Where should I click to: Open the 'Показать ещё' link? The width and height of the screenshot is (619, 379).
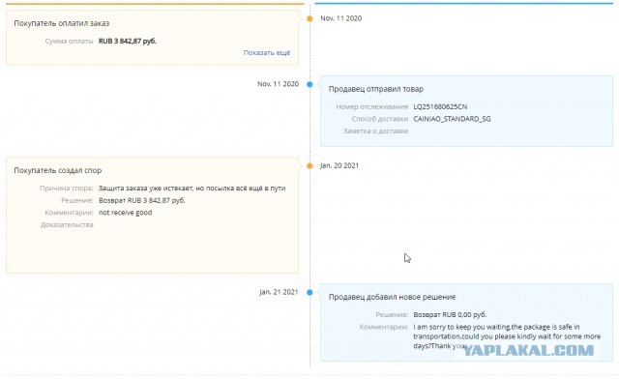pyautogui.click(x=267, y=52)
